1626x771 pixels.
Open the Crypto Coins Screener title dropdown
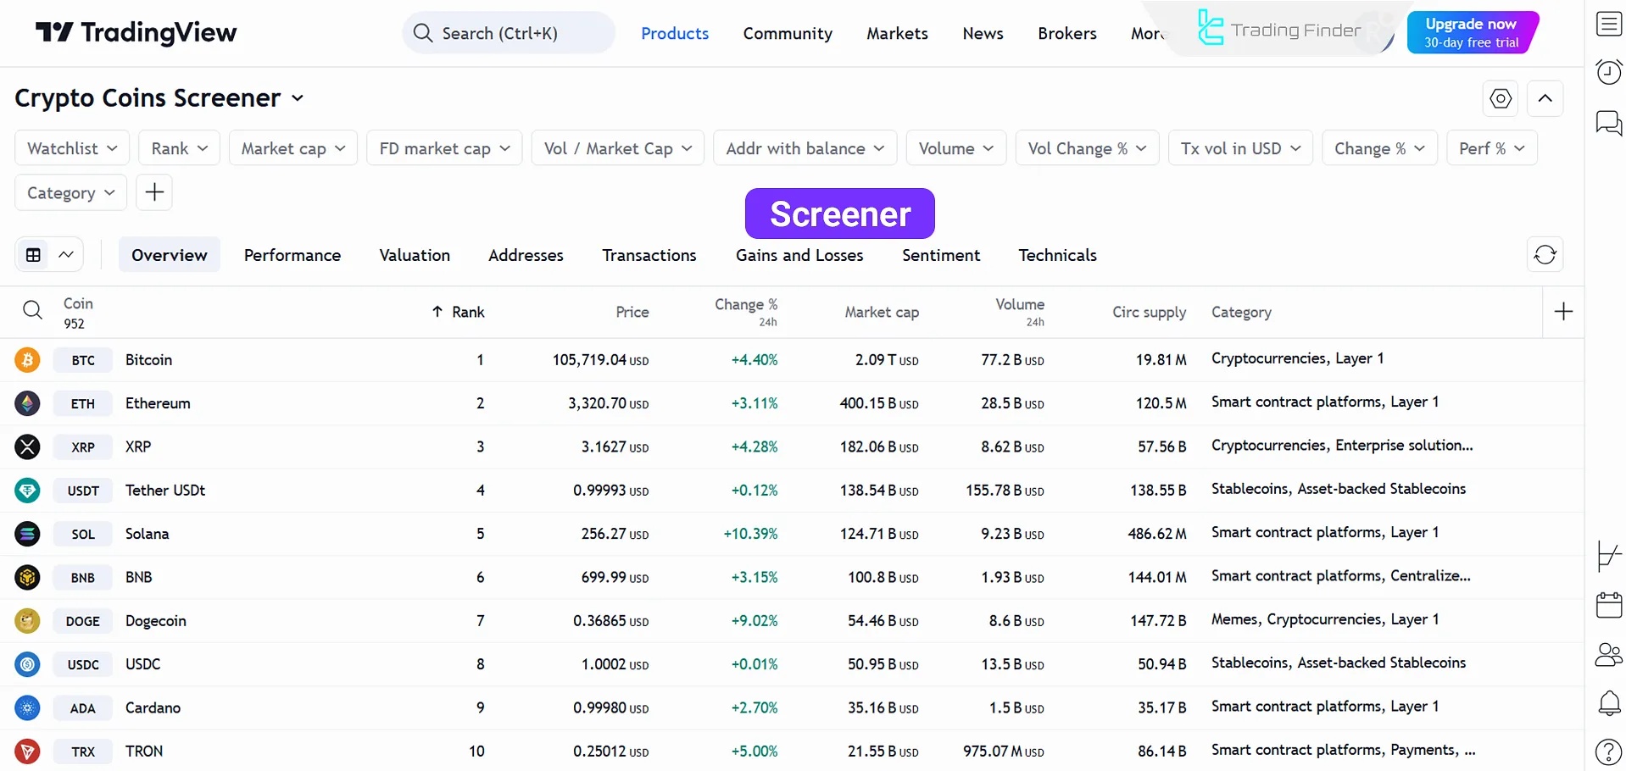click(159, 98)
